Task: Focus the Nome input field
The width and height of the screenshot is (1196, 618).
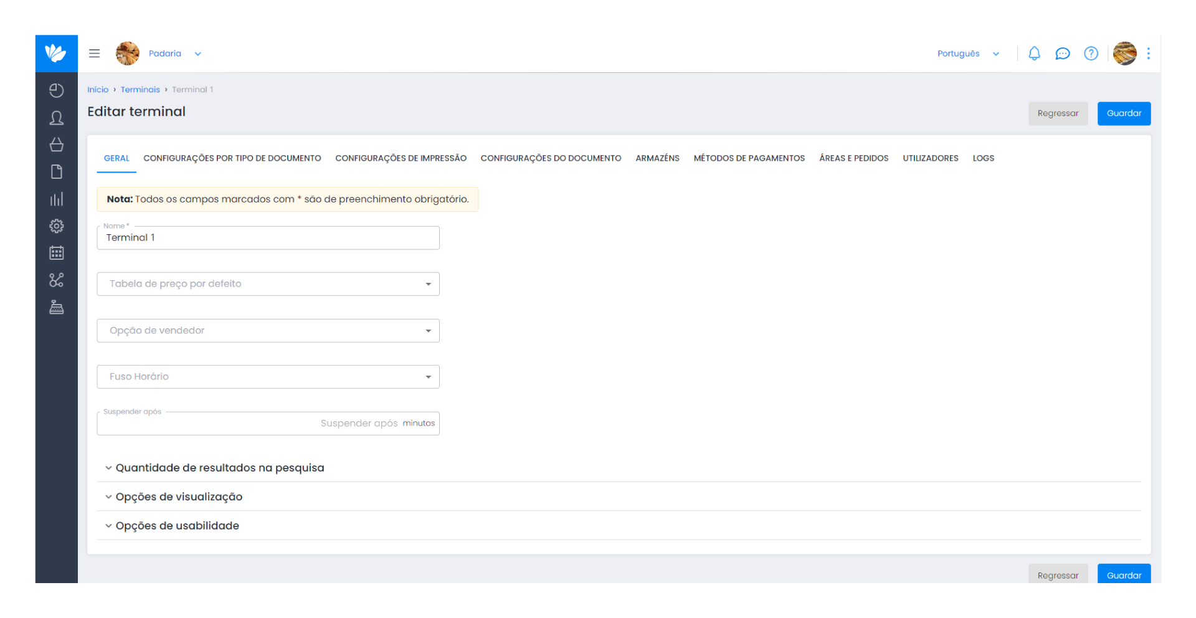Action: [268, 238]
